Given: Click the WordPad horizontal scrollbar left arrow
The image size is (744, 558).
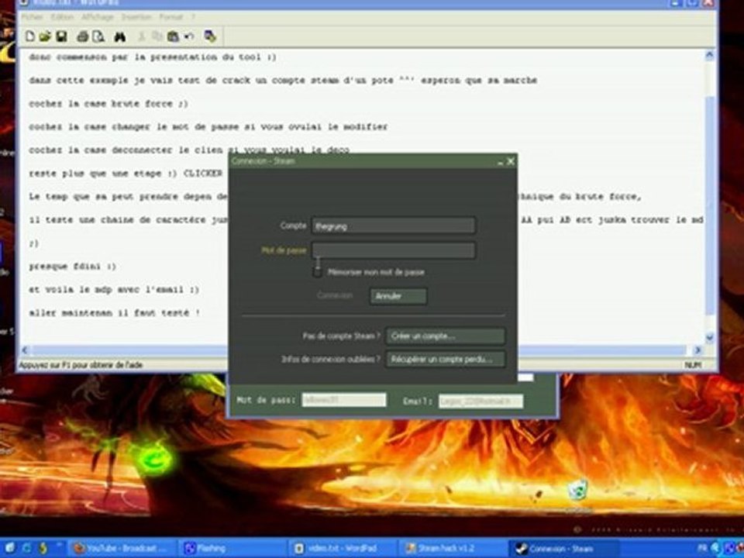Looking at the screenshot, I should tap(25, 350).
